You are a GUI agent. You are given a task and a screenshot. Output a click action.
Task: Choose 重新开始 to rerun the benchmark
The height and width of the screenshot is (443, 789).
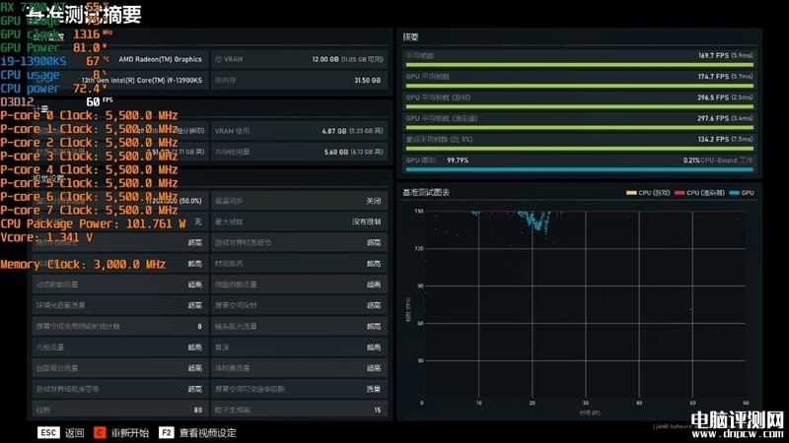130,432
